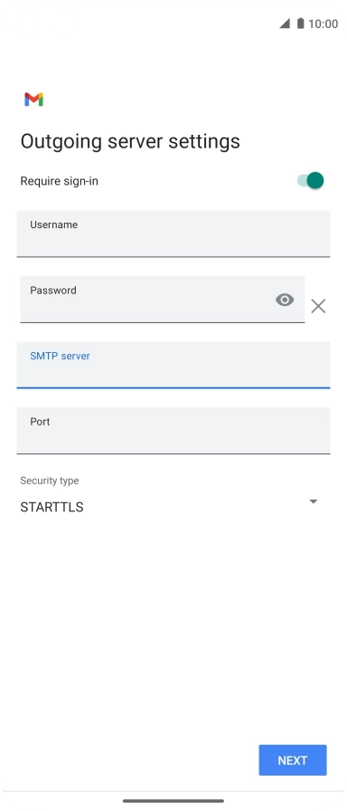Tap the blue SMTP server label
The height and width of the screenshot is (811, 347).
tap(60, 356)
